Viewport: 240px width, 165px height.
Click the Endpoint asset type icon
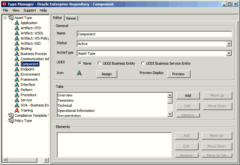click(17, 69)
